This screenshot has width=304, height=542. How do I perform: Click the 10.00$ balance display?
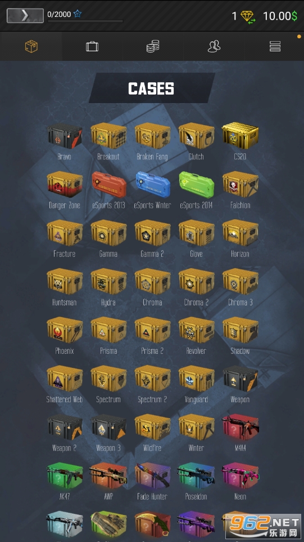tap(280, 16)
